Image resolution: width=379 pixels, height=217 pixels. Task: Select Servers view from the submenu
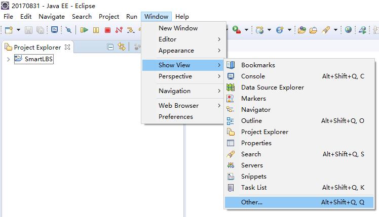pos(252,165)
